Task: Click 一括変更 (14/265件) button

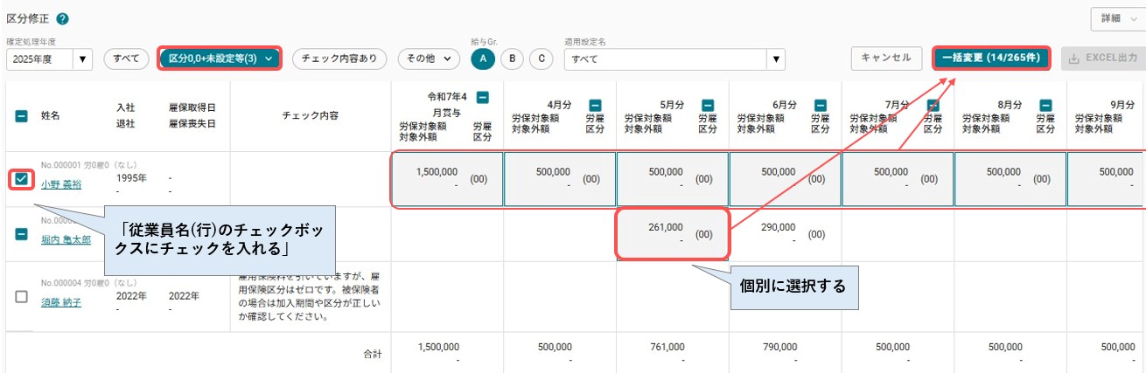Action: pos(991,58)
